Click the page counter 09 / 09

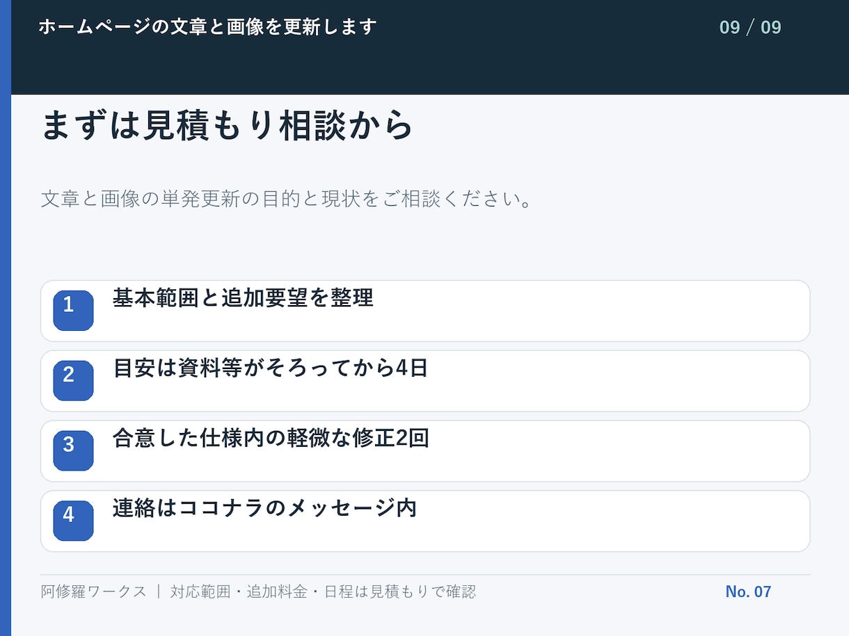coord(750,28)
